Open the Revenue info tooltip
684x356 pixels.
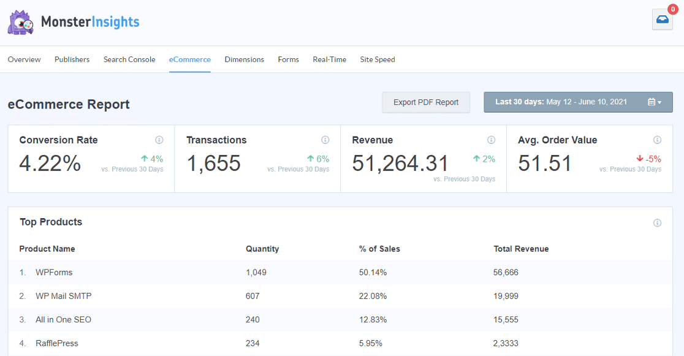click(491, 140)
